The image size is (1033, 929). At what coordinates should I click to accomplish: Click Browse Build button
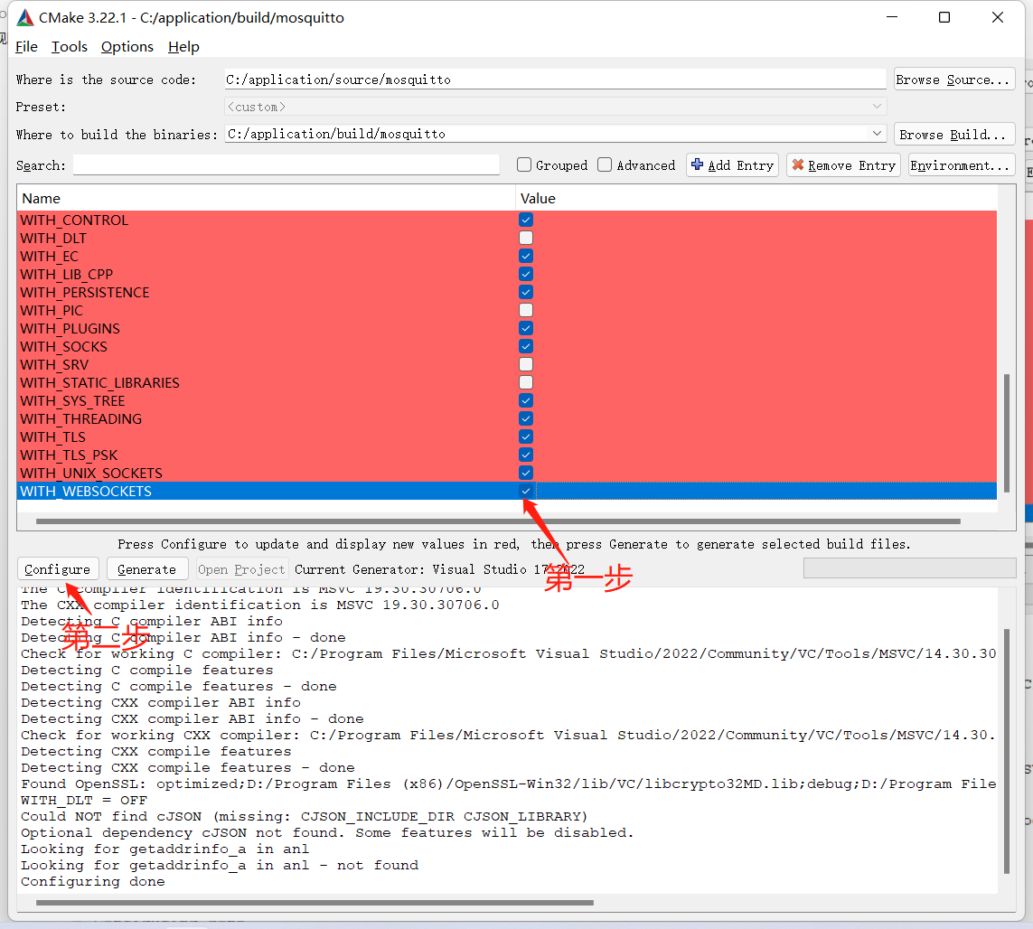(954, 135)
